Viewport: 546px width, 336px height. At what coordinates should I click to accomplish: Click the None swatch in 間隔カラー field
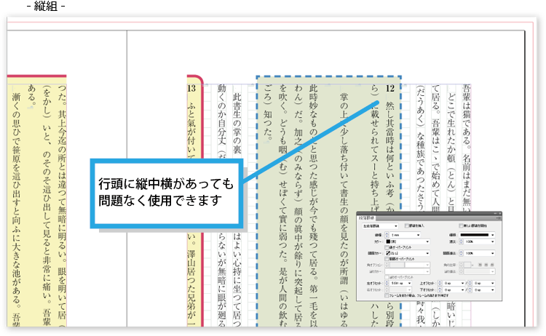[388, 253]
